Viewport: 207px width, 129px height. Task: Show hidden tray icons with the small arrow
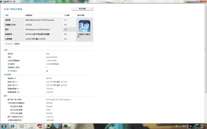180,126
